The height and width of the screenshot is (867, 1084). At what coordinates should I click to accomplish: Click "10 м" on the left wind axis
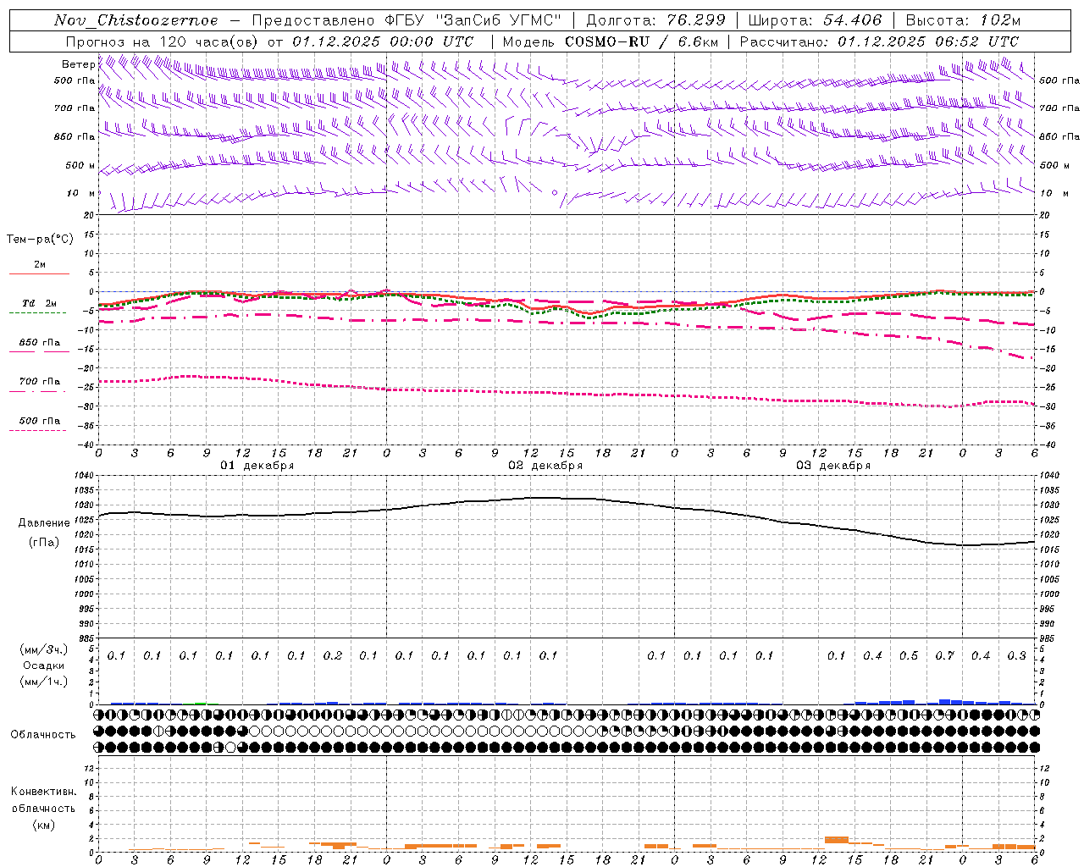pyautogui.click(x=80, y=193)
